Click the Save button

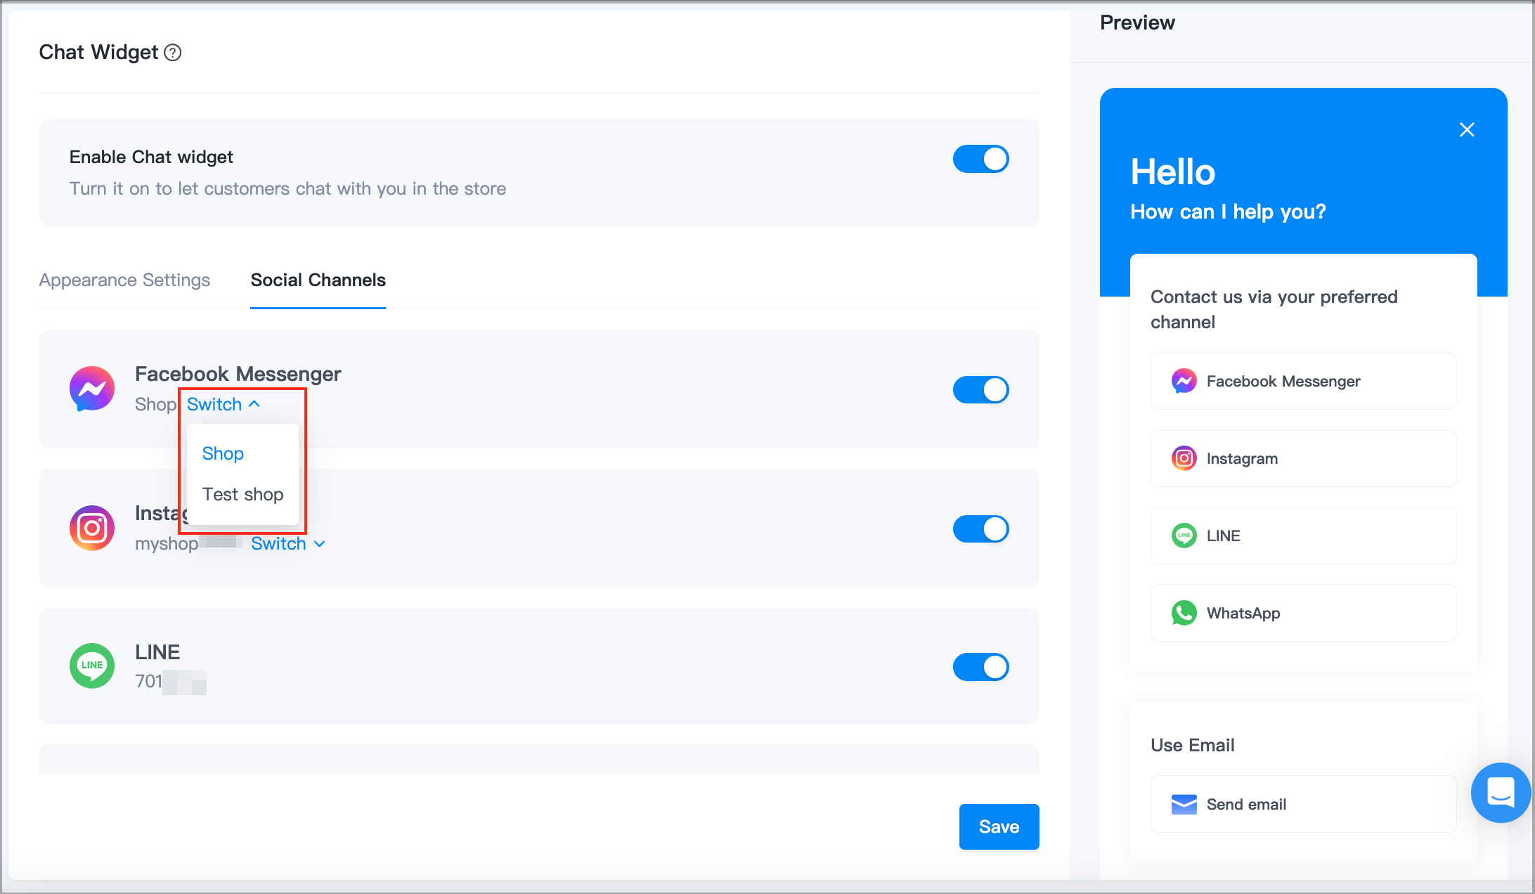tap(999, 827)
